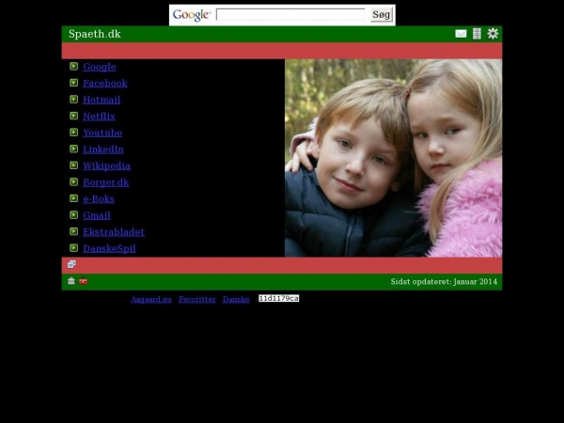The height and width of the screenshot is (423, 564).
Task: Click the photo of the two children
Action: click(393, 158)
